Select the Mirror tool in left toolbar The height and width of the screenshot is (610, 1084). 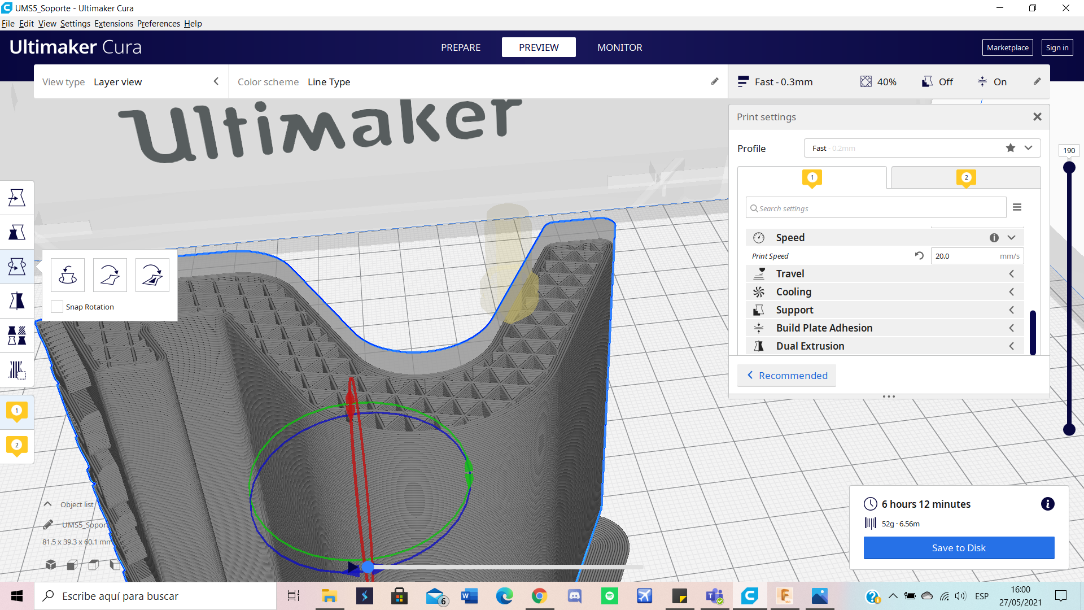click(x=17, y=301)
